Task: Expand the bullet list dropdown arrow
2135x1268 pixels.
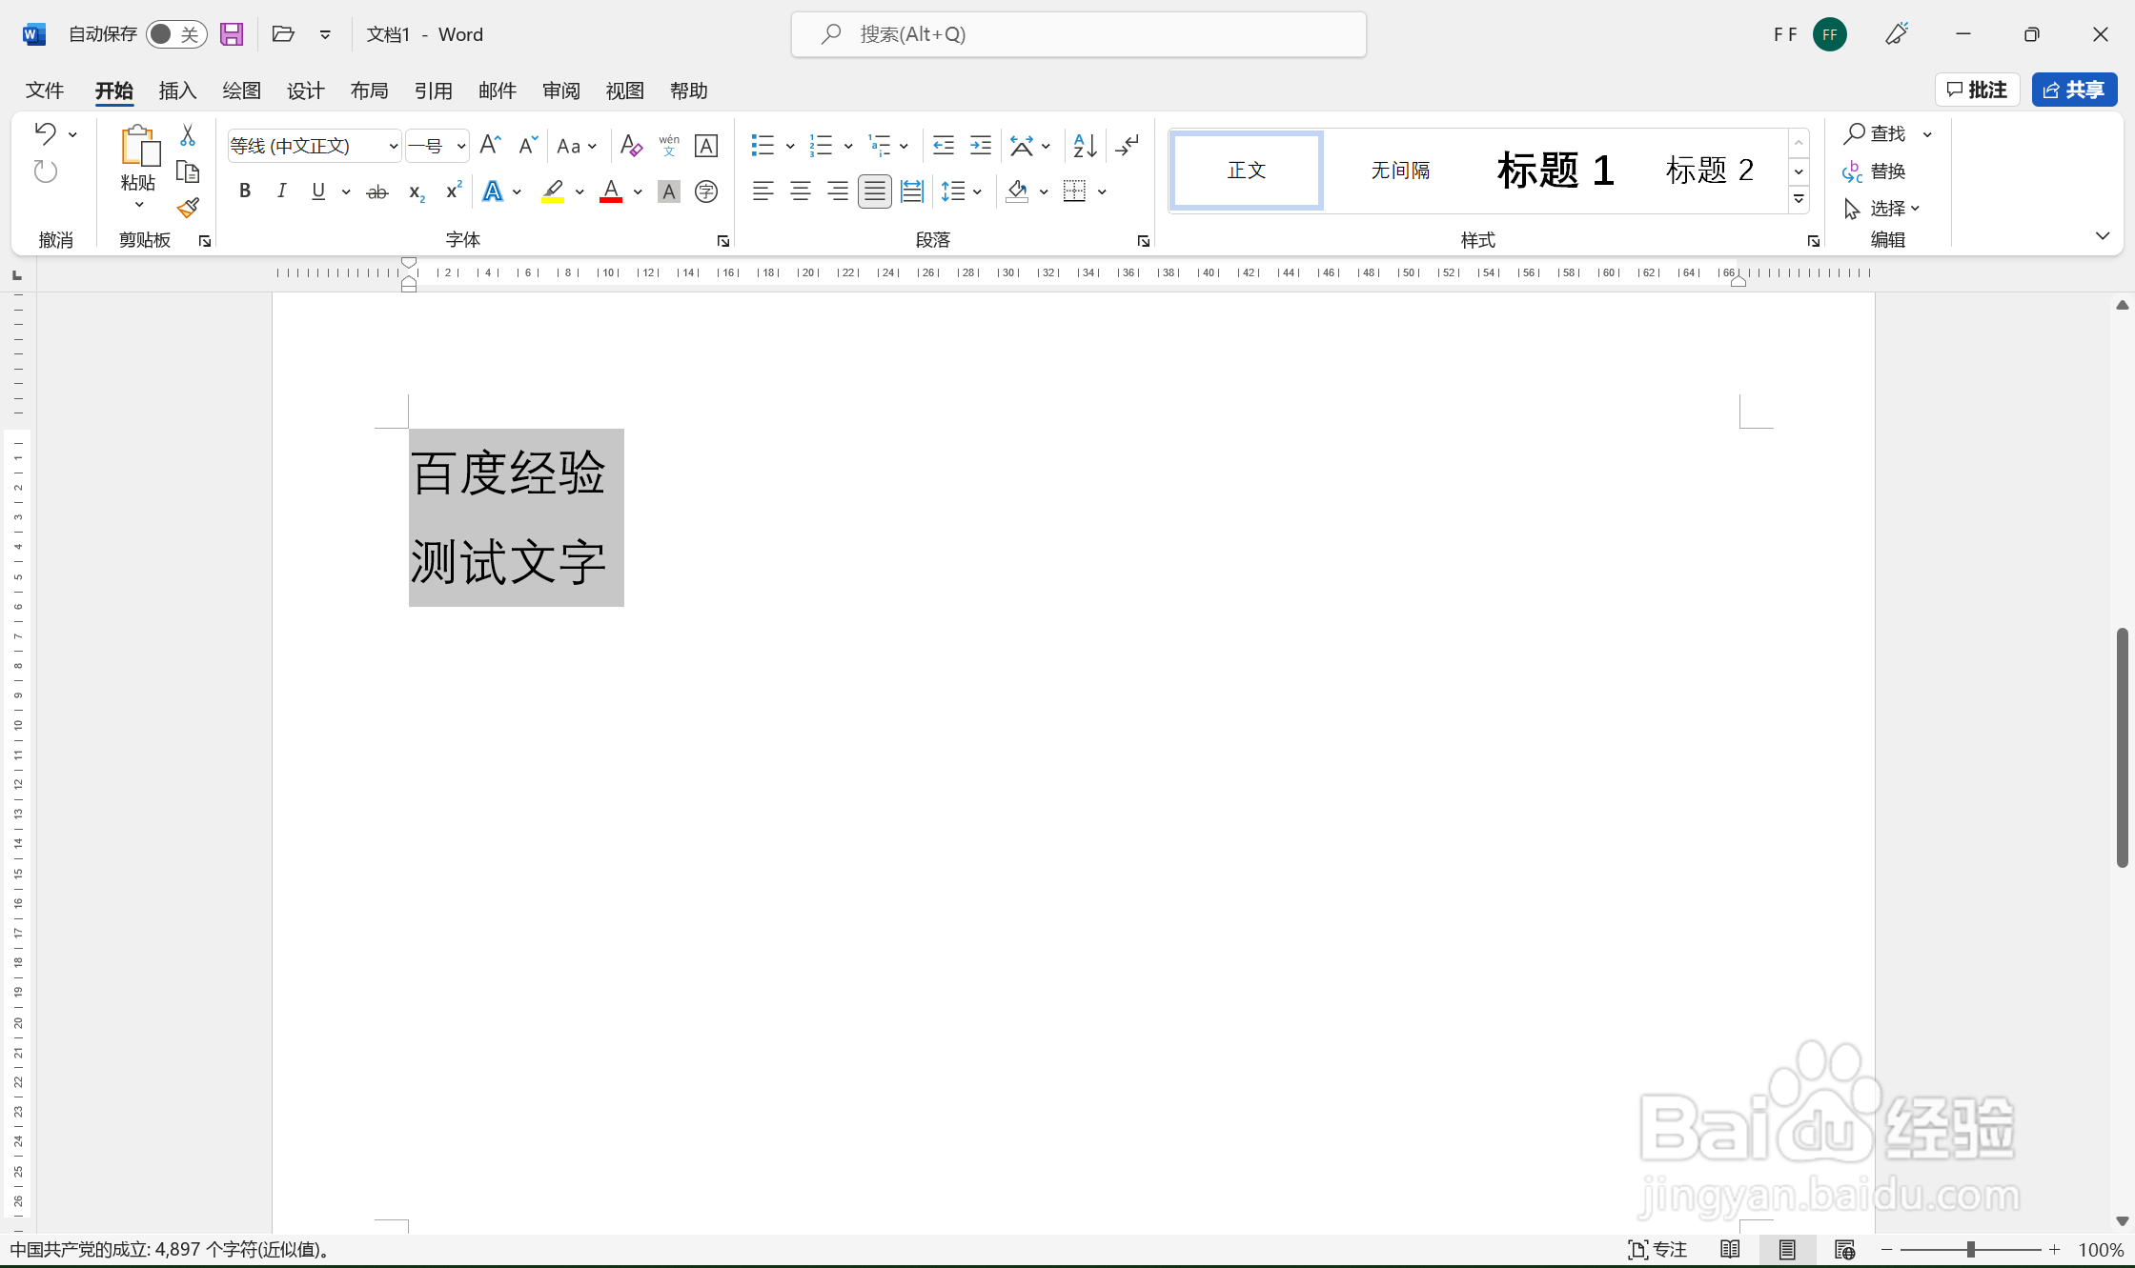Action: tap(789, 146)
